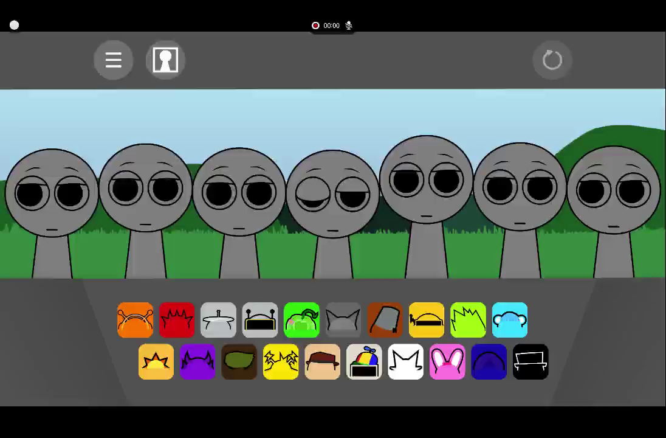
Task: Pick the white cat ears icon
Action: 405,362
